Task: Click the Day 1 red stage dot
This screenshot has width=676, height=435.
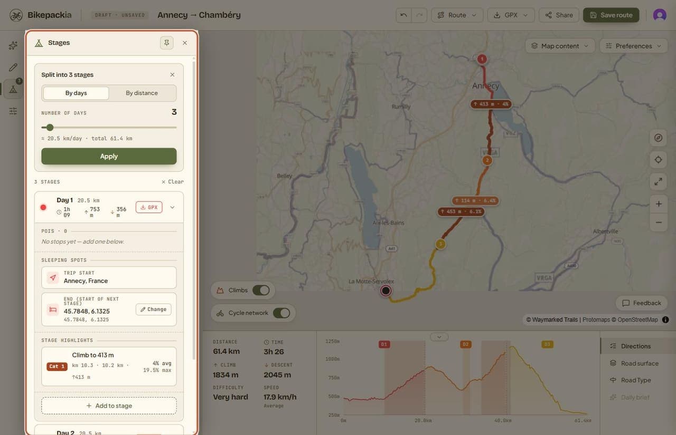Action: pyautogui.click(x=43, y=207)
